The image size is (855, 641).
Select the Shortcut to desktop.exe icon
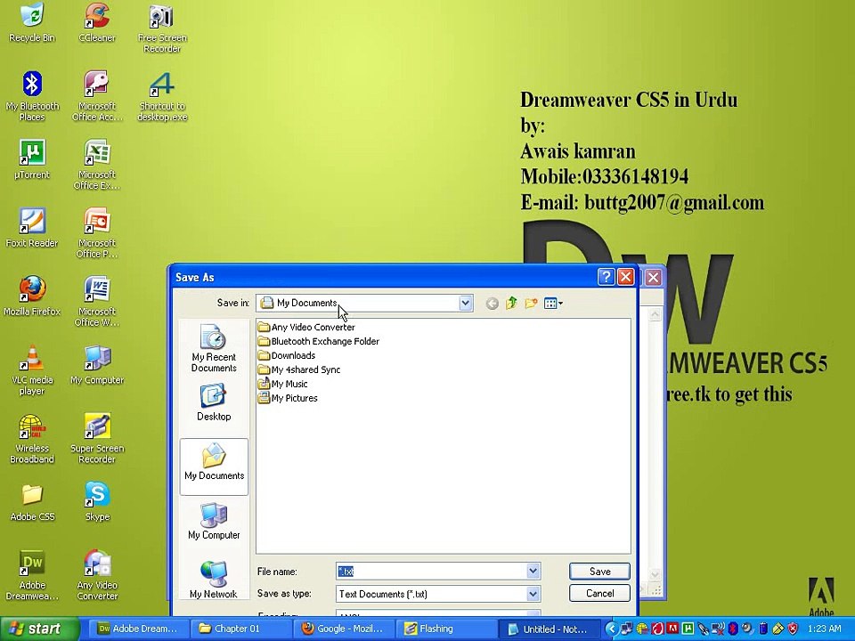pos(162,96)
